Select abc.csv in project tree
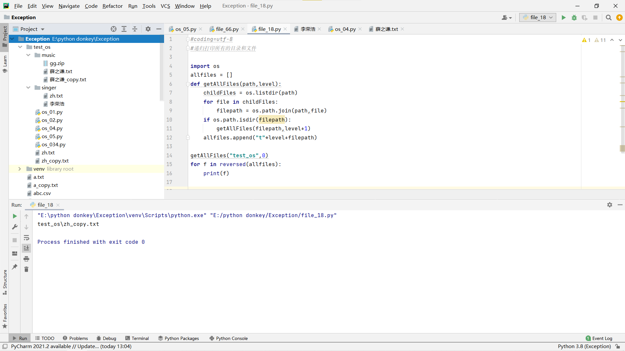625x351 pixels. (42, 193)
